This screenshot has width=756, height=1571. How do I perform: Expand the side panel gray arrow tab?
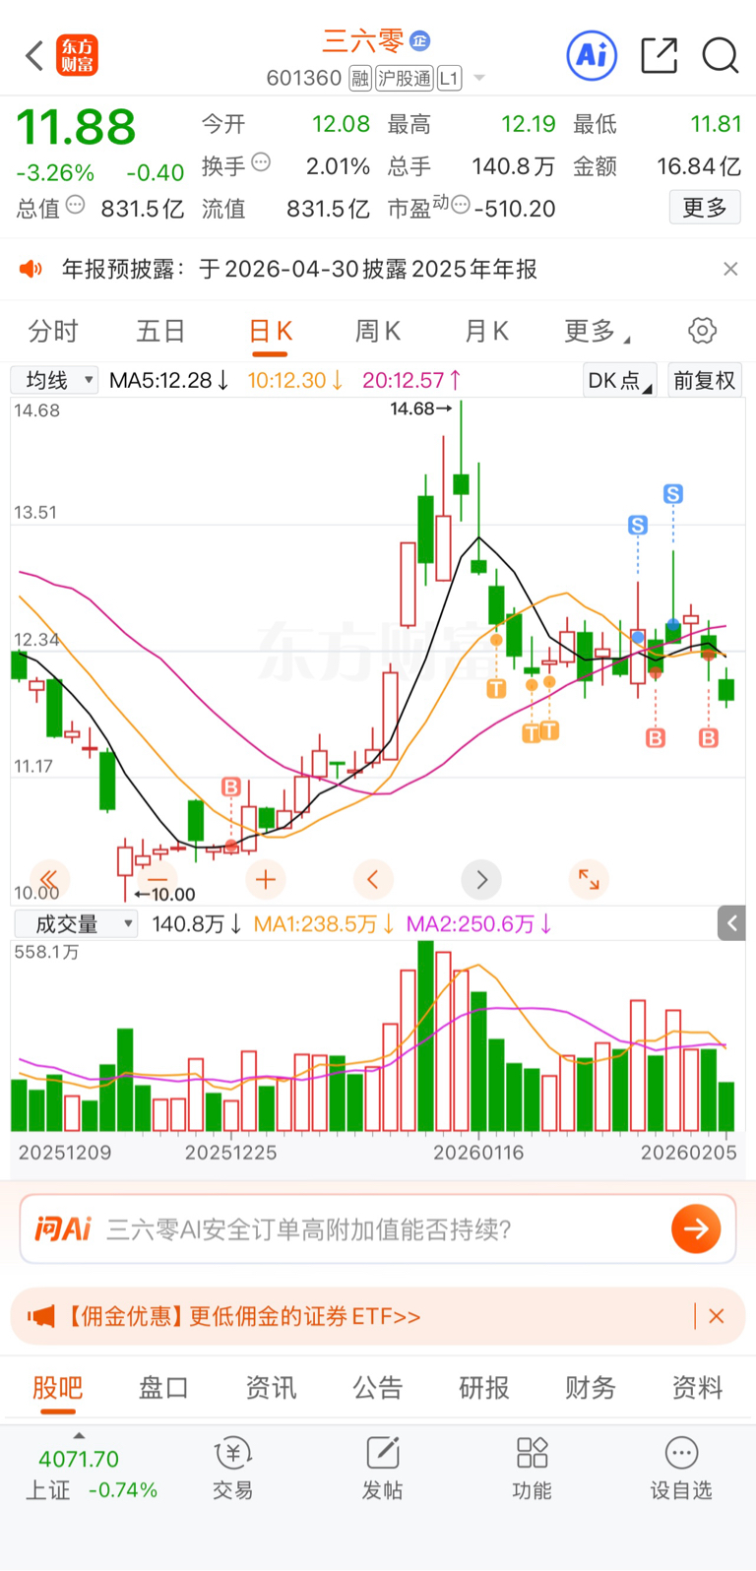point(731,923)
